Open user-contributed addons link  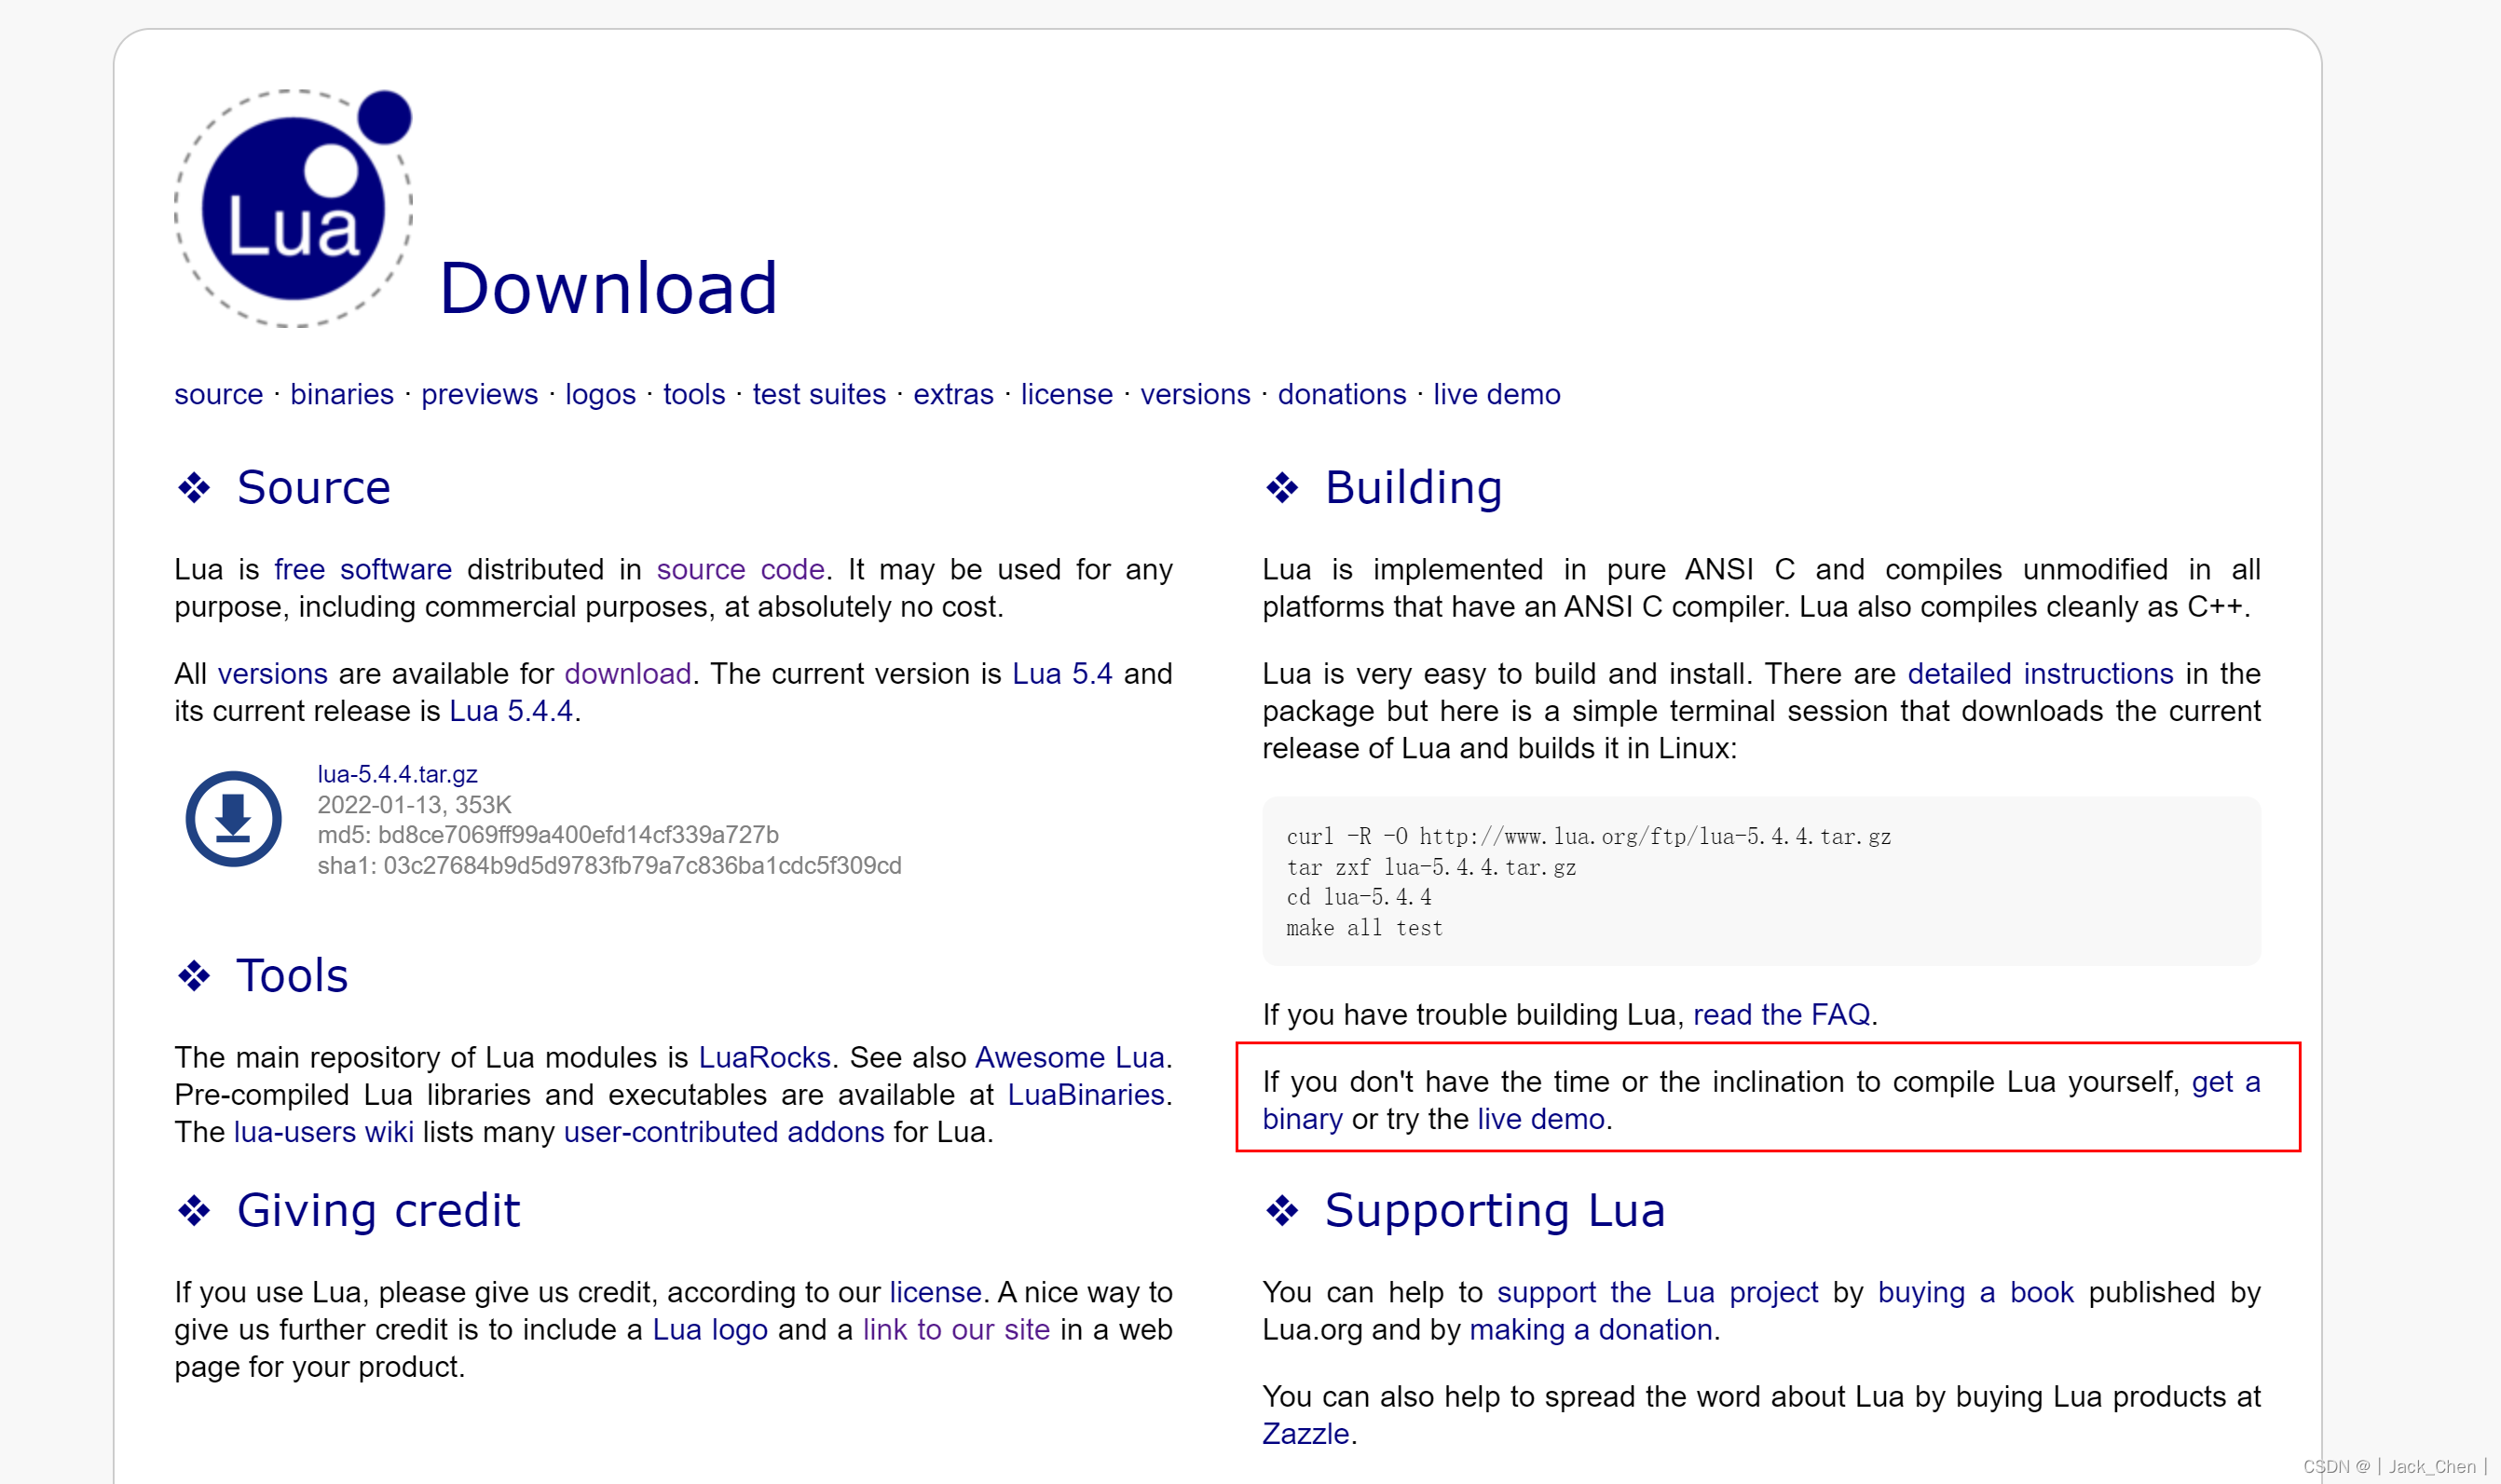724,1131
